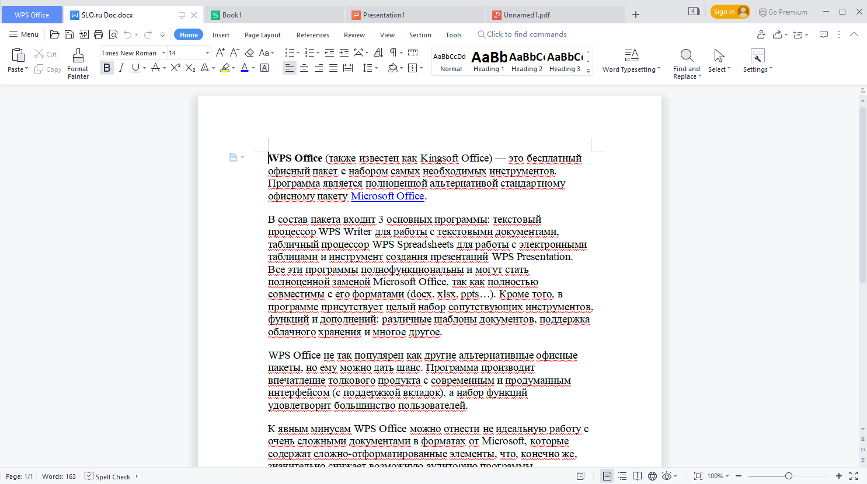Open the Page Layout tab
This screenshot has width=867, height=484.
click(263, 35)
